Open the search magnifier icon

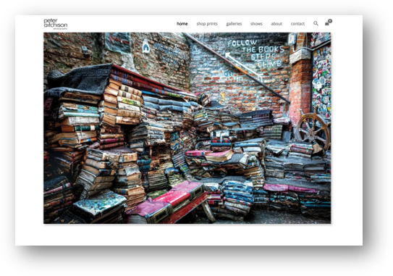point(316,23)
